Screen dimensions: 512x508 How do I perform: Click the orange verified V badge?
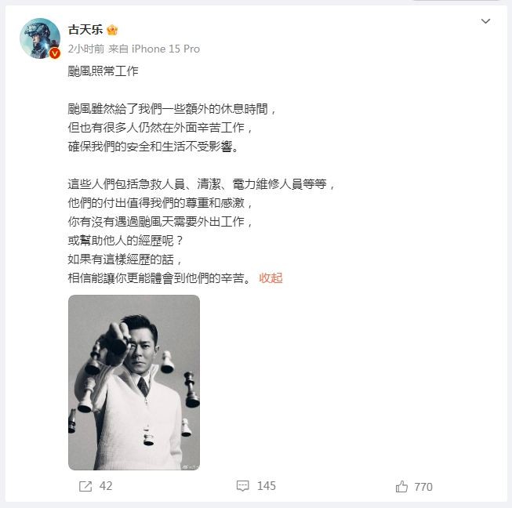[55, 53]
